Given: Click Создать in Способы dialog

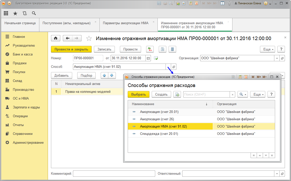Looking at the screenshot, I should [161, 94].
